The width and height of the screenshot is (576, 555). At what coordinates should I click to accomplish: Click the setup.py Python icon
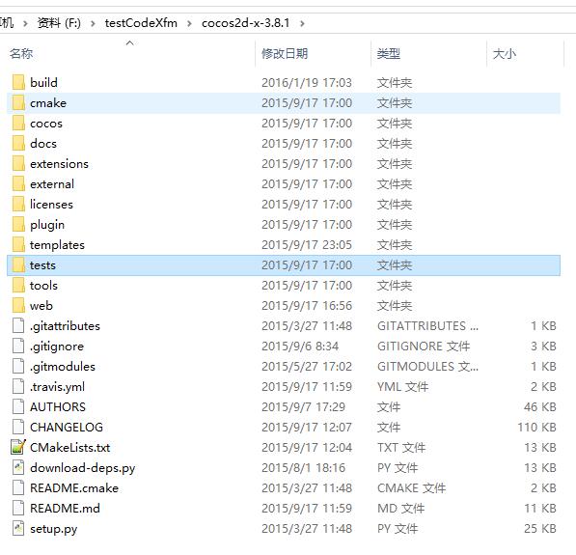(18, 529)
